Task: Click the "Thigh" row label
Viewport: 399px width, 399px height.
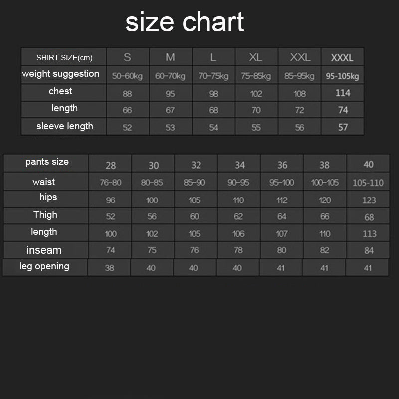Action: pos(45,215)
